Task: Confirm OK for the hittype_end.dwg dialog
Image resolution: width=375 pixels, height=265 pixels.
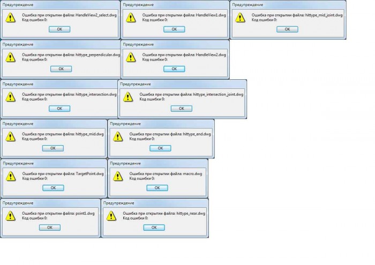Action: (160, 148)
